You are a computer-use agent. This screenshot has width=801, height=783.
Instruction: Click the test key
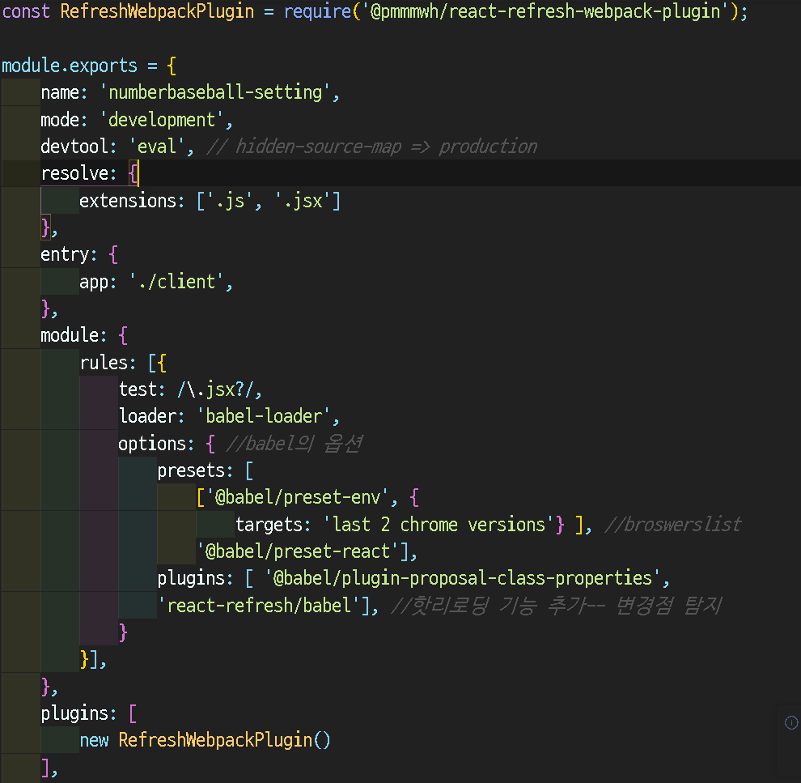(x=138, y=389)
